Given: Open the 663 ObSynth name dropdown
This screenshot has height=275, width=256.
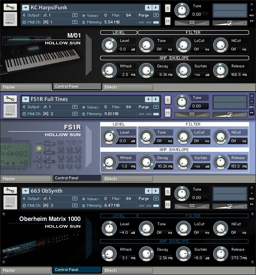Looking at the screenshot, I should [25, 191].
